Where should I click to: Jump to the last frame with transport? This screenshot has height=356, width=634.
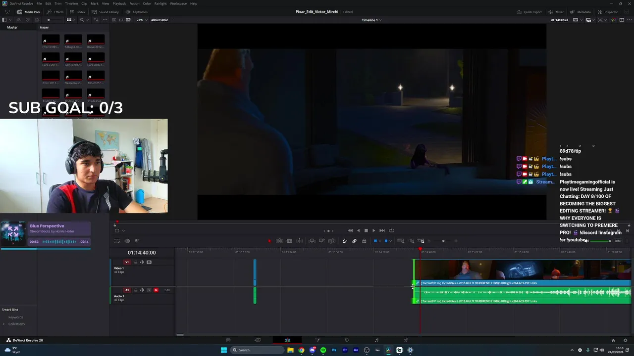(382, 230)
